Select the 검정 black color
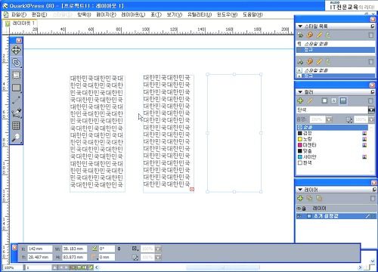The height and width of the screenshot is (272, 378). [305, 133]
